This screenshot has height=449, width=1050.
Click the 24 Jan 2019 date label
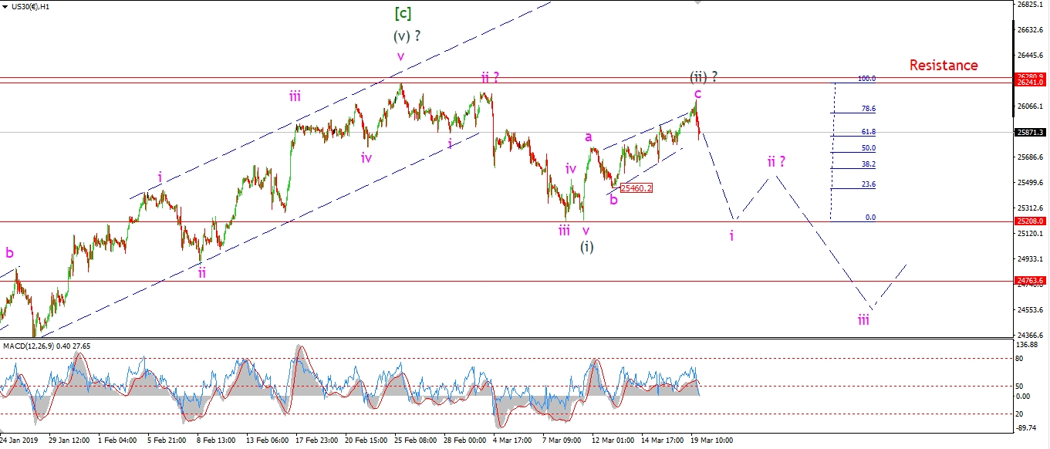click(x=19, y=441)
